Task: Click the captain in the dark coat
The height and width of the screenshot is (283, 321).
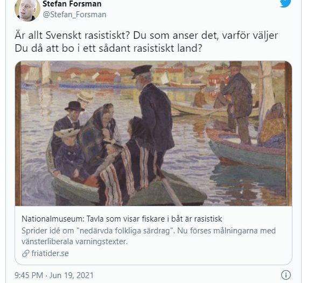Action: click(x=155, y=115)
